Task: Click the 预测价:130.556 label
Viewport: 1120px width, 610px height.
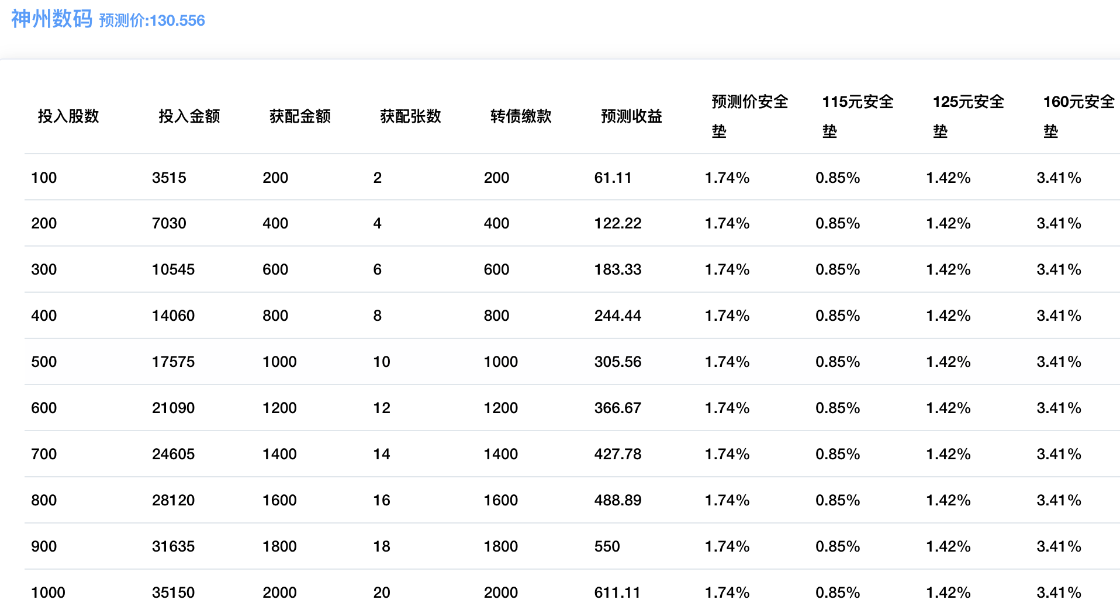Action: 152,20
